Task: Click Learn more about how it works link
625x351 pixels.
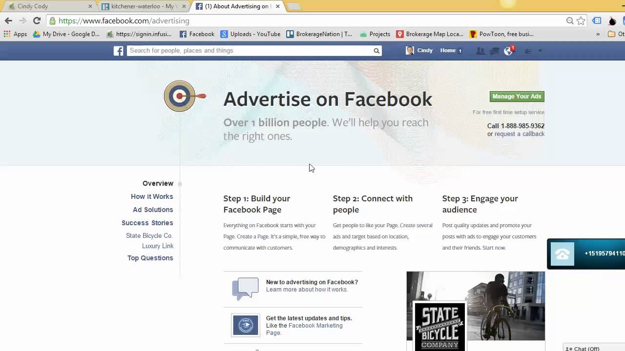Action: point(307,290)
